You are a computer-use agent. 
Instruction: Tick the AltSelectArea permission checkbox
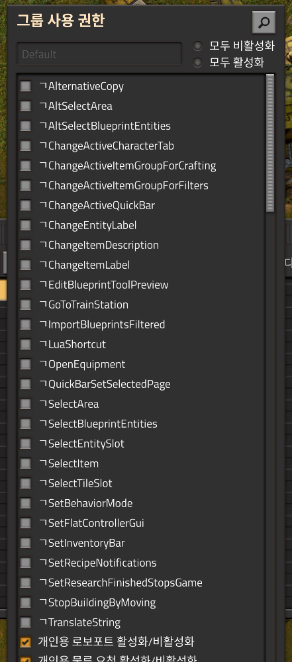click(26, 106)
